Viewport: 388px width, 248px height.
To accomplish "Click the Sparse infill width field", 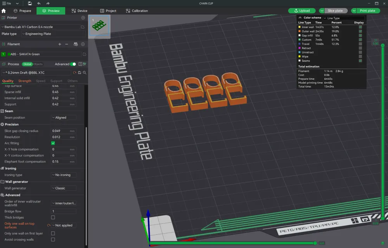I will tap(63, 92).
